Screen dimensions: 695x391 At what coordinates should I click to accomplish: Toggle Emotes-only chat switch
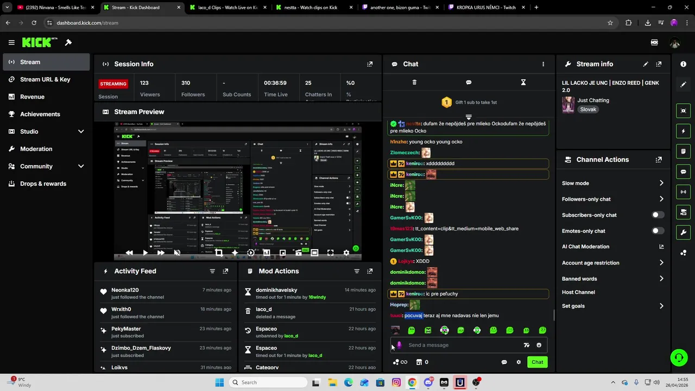coord(658,231)
